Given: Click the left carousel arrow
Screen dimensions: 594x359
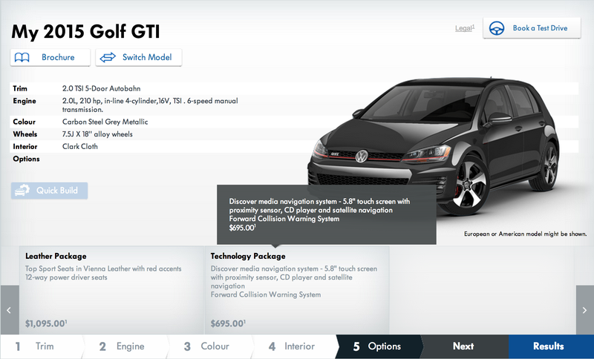Looking at the screenshot, I should pos(10,310).
